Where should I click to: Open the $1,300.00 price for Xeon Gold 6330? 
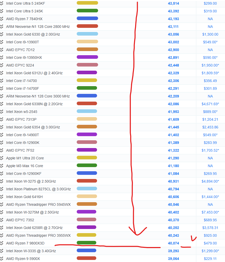pos(210,34)
